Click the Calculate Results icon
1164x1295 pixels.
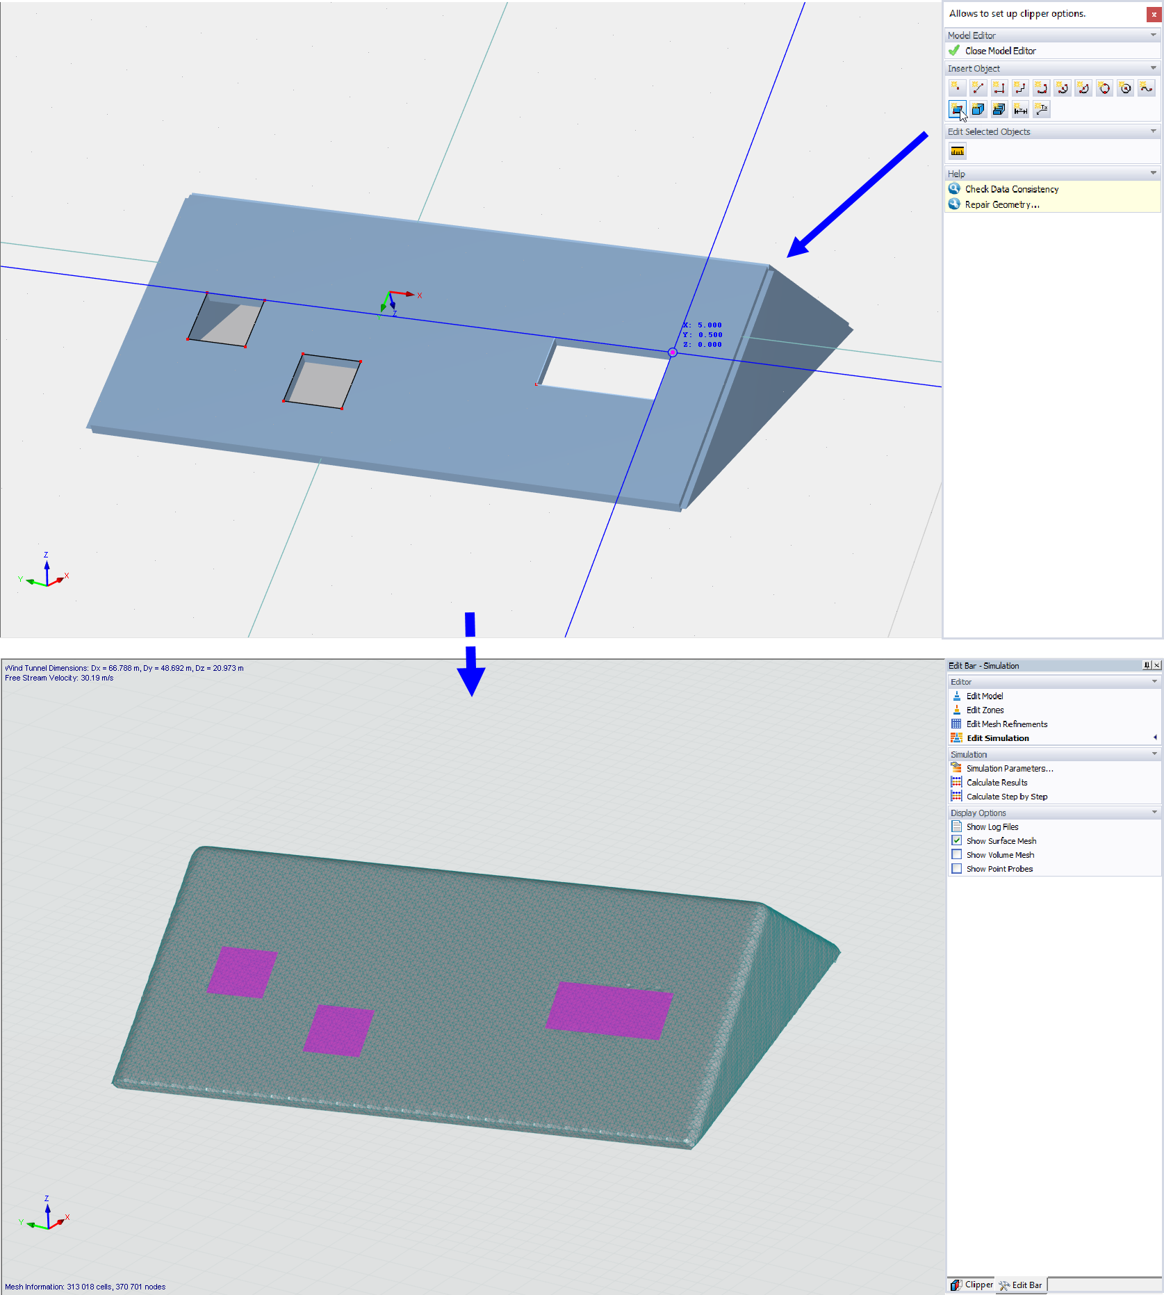pos(957,782)
